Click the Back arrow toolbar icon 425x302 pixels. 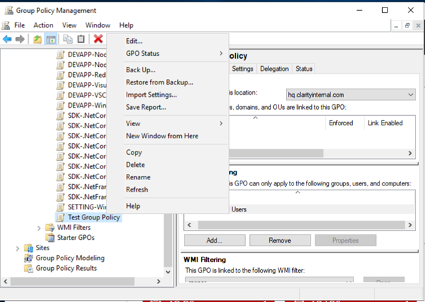click(x=7, y=40)
